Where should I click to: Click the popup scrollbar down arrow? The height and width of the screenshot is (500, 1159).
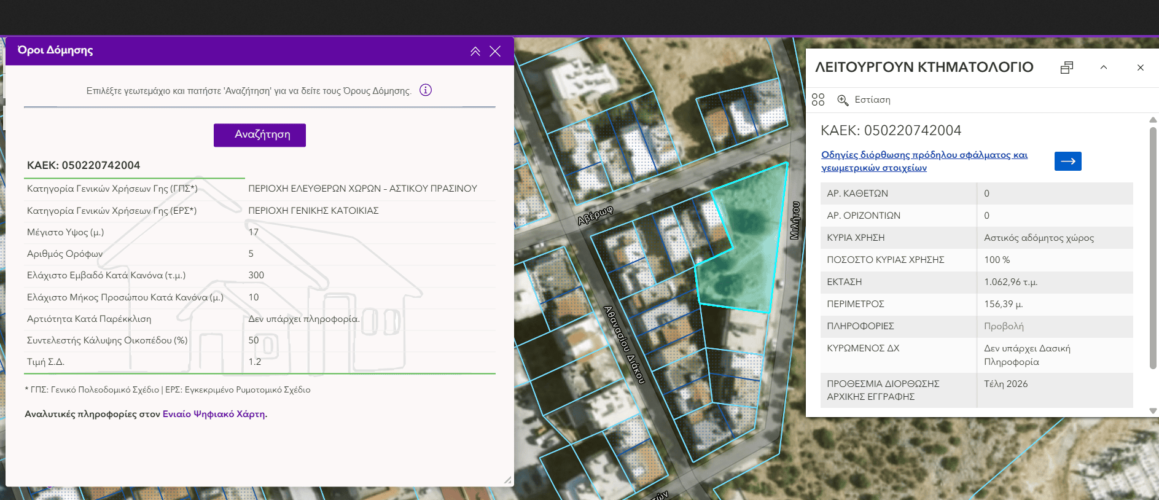tap(1153, 411)
